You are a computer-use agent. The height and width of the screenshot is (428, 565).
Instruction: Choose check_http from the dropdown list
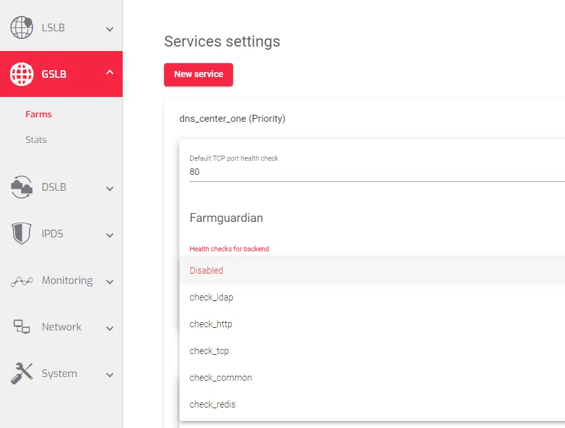211,324
